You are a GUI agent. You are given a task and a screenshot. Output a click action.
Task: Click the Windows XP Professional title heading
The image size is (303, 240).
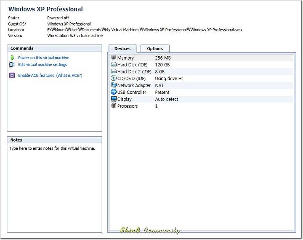pyautogui.click(x=45, y=9)
